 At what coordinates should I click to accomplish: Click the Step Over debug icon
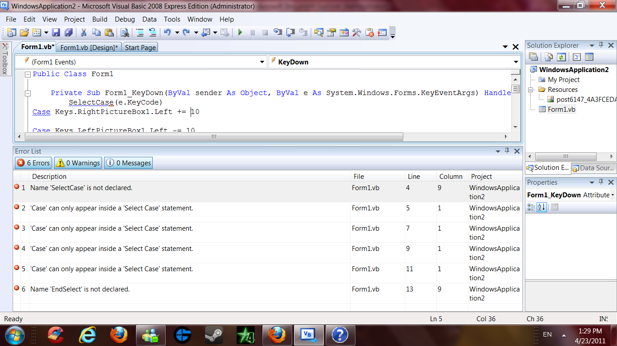pyautogui.click(x=291, y=32)
